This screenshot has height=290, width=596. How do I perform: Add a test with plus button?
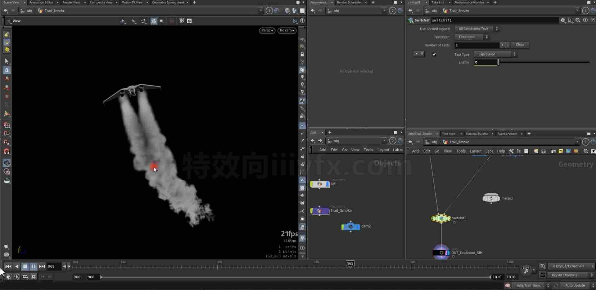coord(502,45)
